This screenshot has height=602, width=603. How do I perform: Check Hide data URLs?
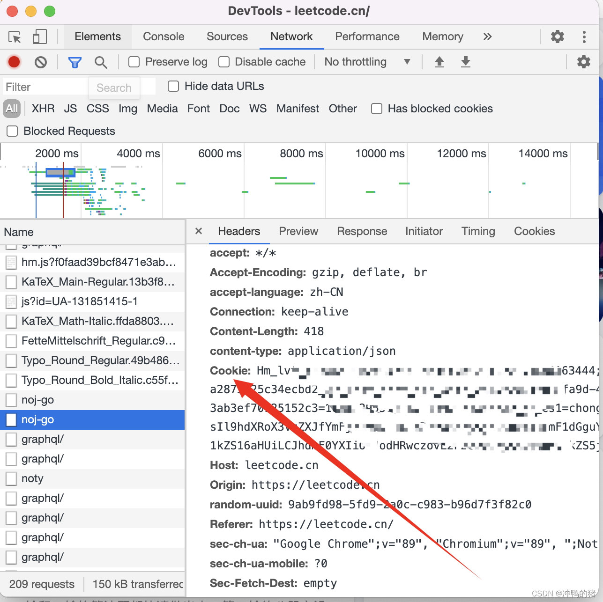click(x=173, y=86)
